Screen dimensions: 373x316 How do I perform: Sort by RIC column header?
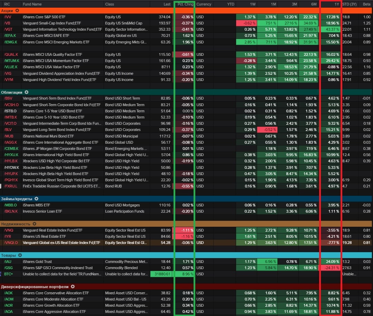pyautogui.click(x=7, y=4)
